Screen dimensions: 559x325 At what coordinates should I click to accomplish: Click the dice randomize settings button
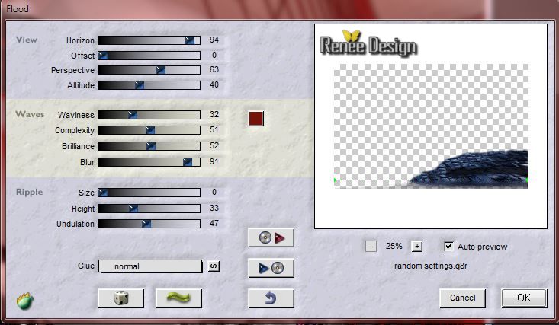121,298
